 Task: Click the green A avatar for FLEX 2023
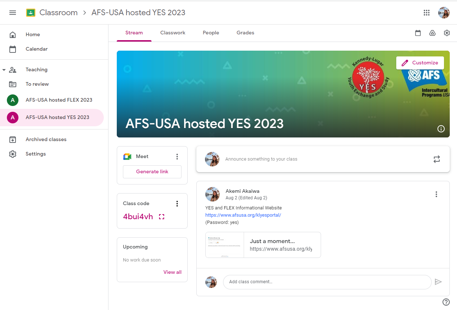click(13, 100)
